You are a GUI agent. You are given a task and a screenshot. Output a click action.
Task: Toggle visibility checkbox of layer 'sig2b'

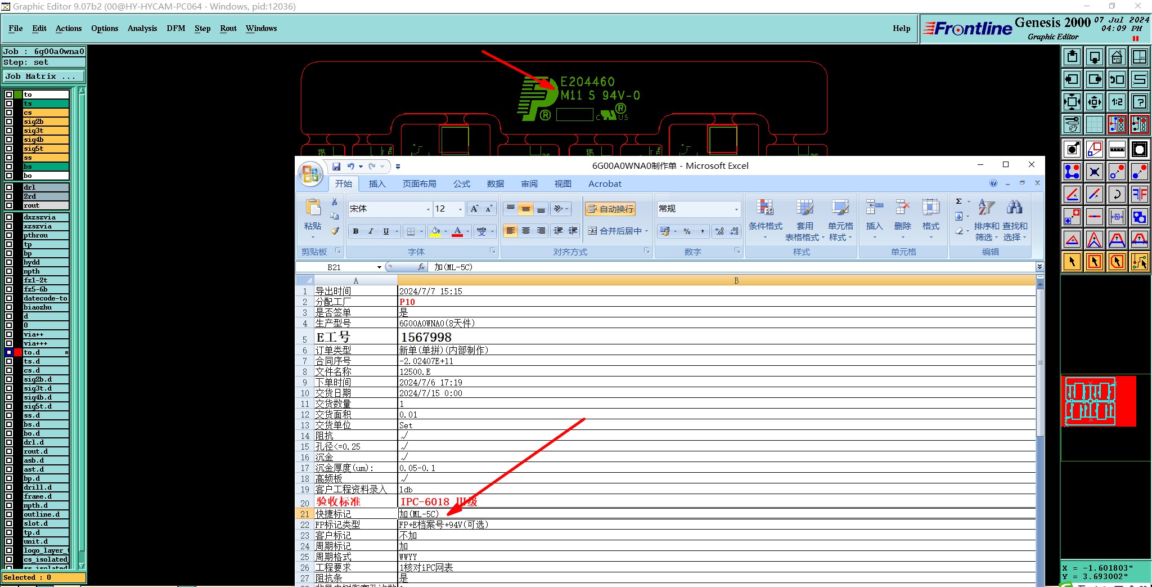[8, 122]
